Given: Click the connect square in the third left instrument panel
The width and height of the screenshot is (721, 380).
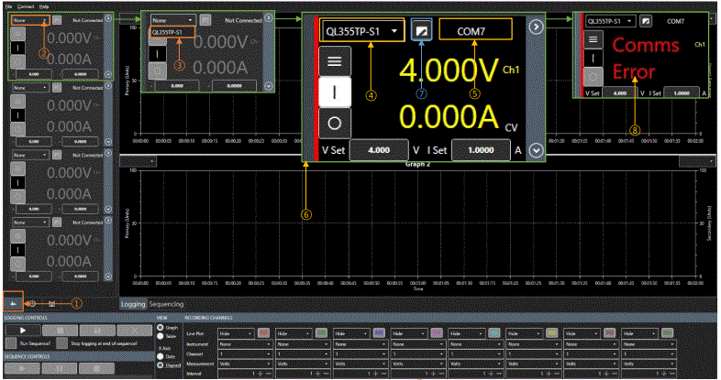Looking at the screenshot, I should click(57, 155).
